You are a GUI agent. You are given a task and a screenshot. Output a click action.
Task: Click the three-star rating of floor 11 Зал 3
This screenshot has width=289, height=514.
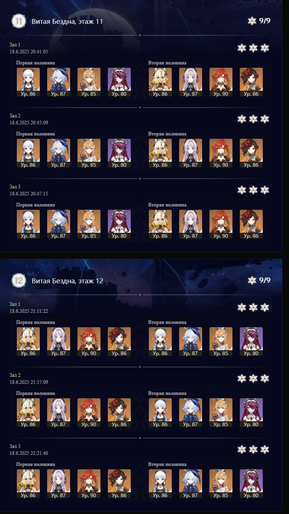point(253,190)
